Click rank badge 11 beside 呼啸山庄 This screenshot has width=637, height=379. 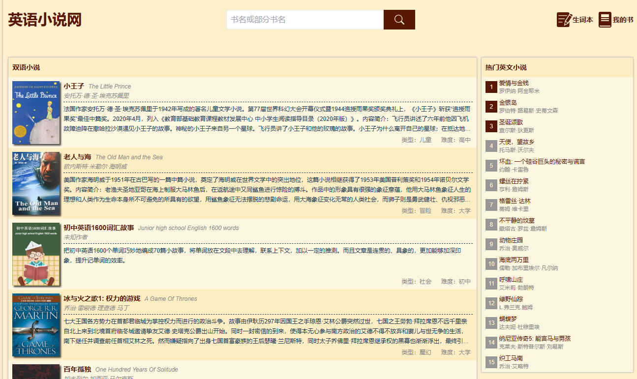491,284
